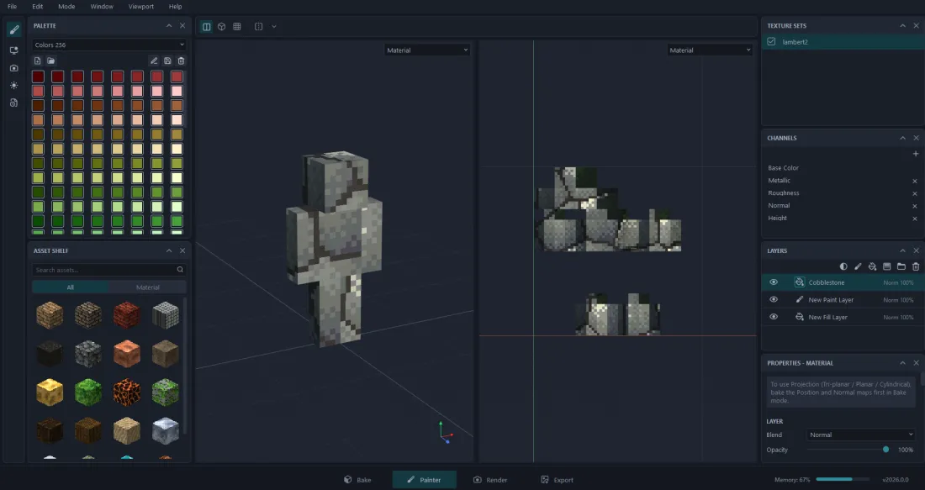Screen dimensions: 925x490
Task: Select the Base Color channel
Action: pyautogui.click(x=783, y=168)
